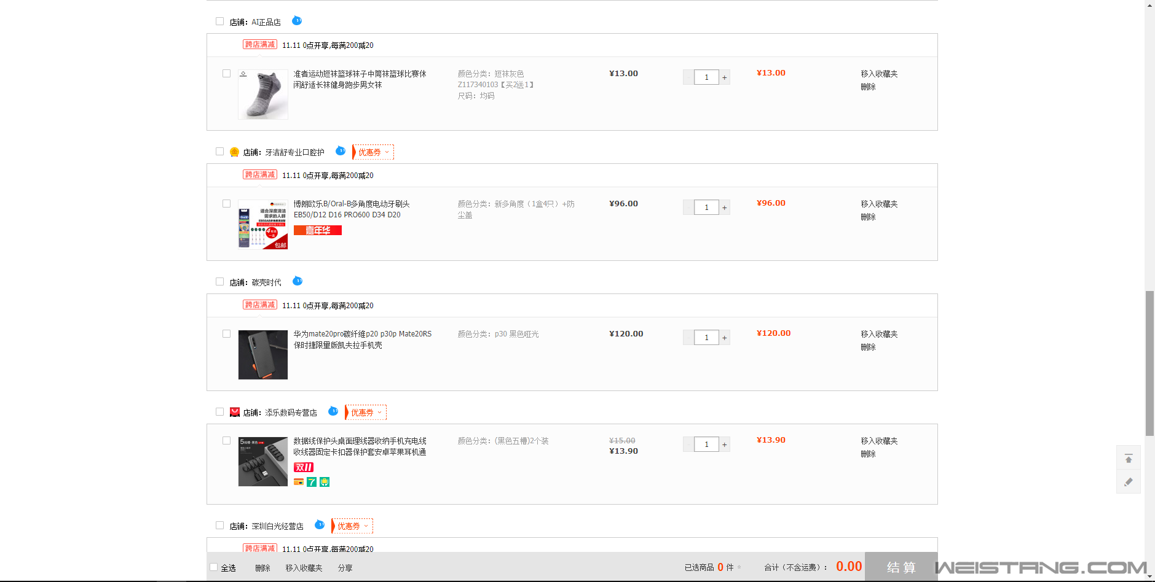Image resolution: width=1155 pixels, height=582 pixels.
Task: Check the sports socks item checkbox
Action: [226, 74]
